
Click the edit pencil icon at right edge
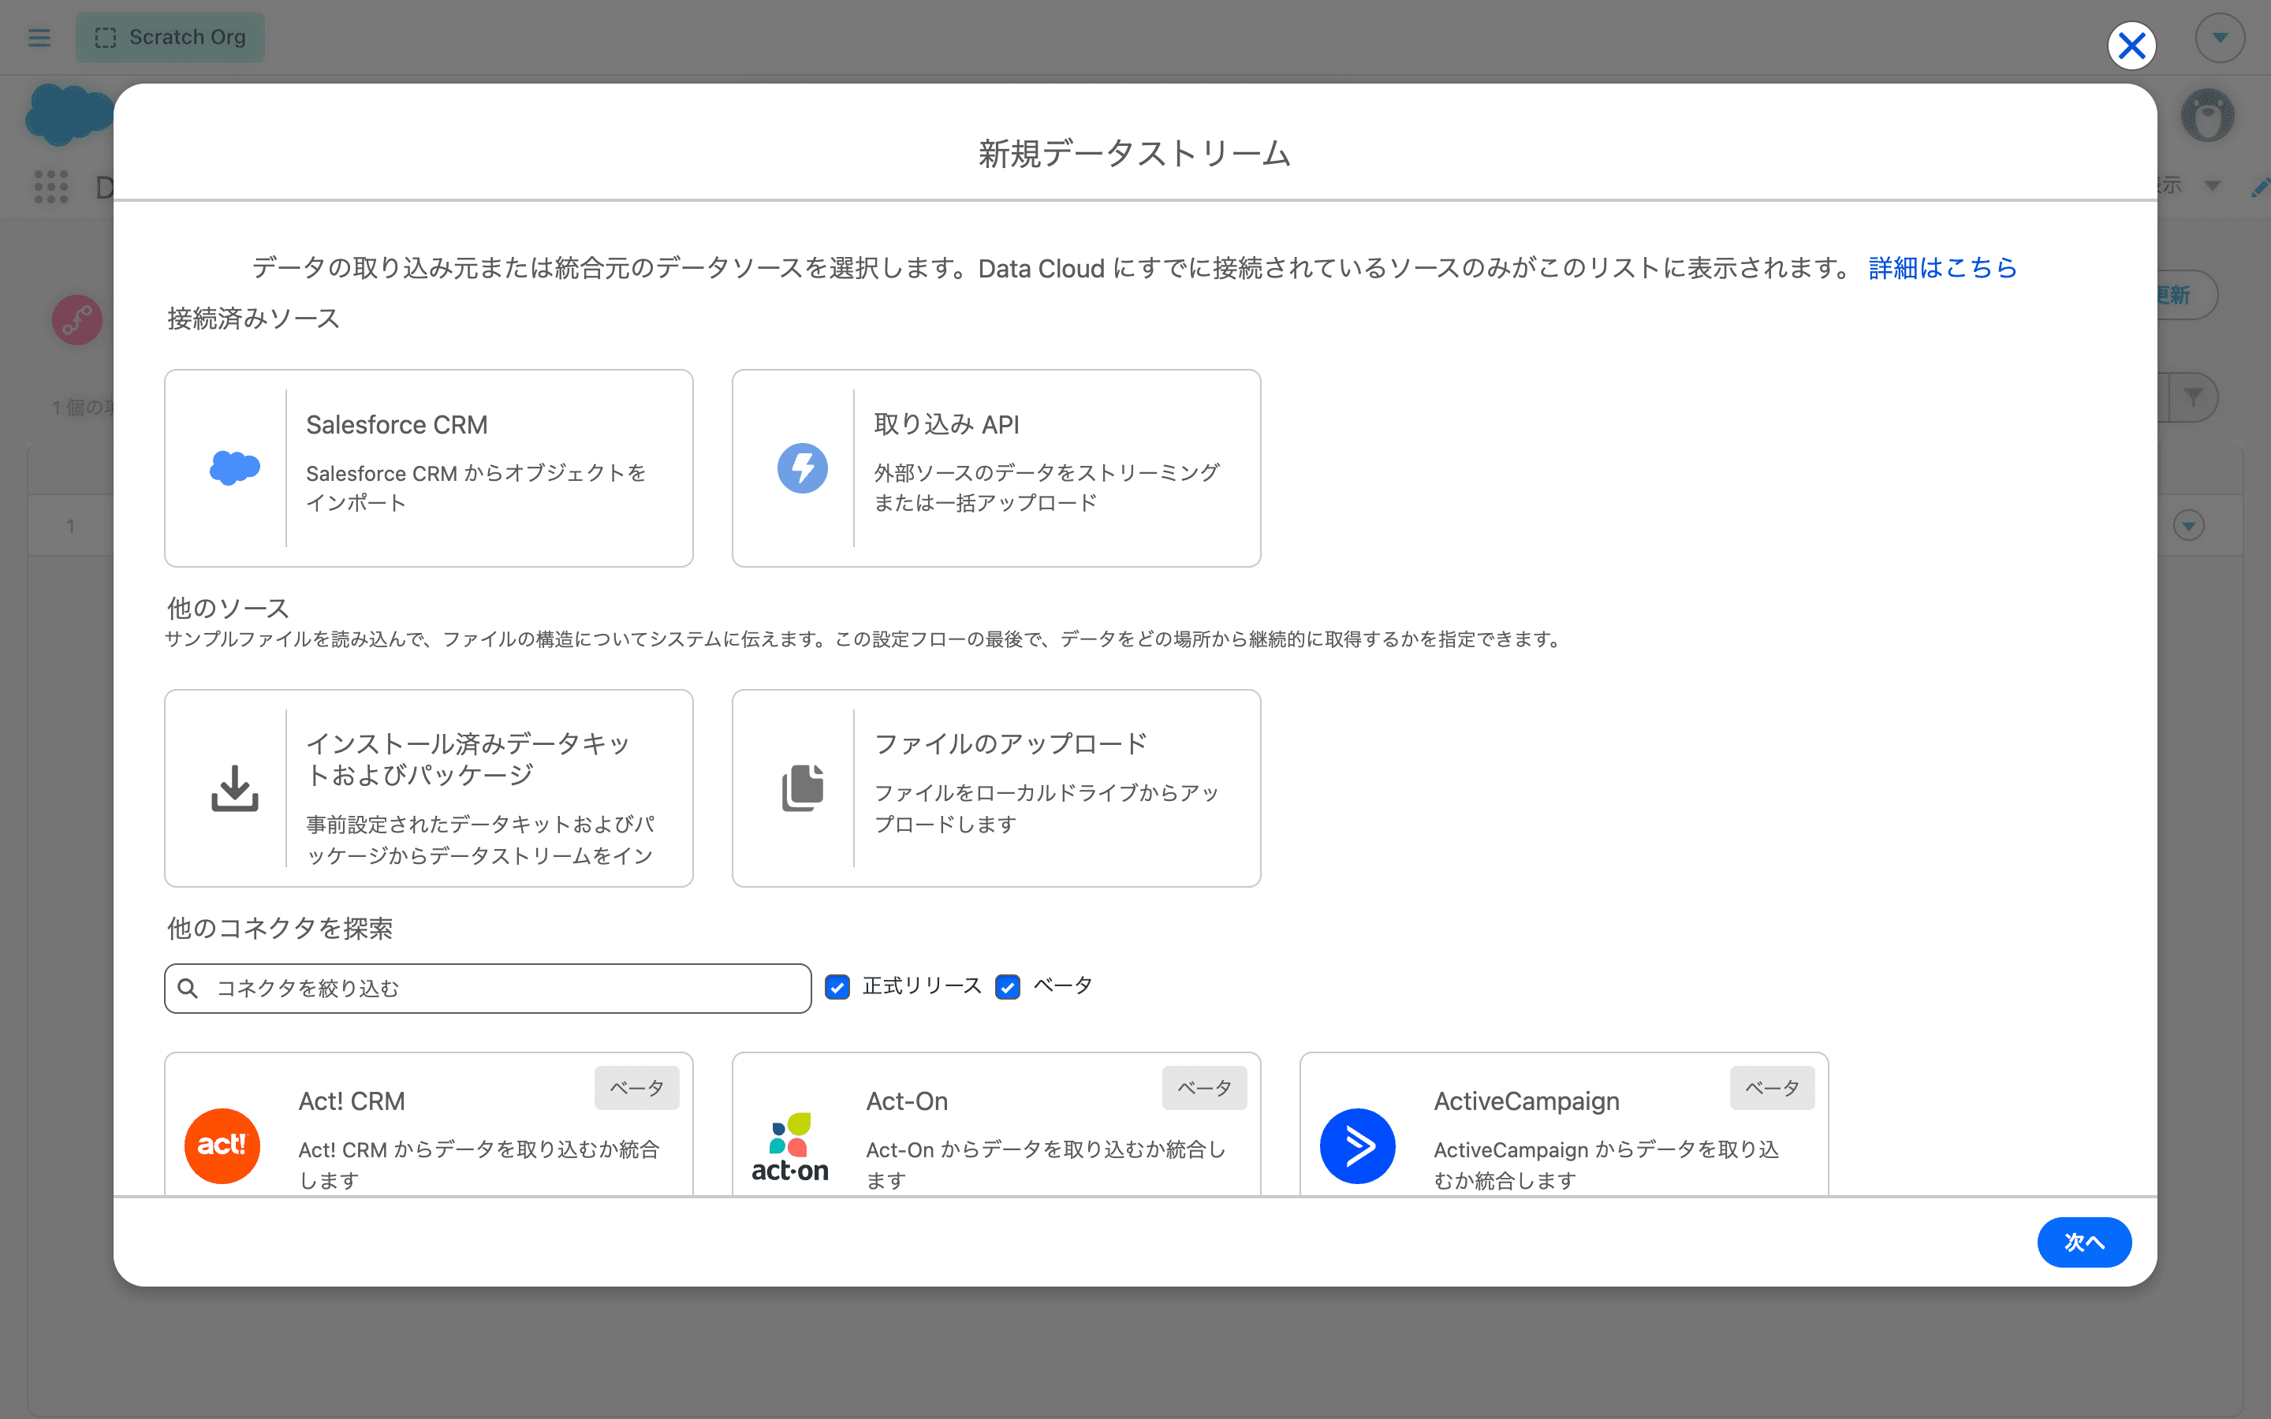coord(2261,188)
